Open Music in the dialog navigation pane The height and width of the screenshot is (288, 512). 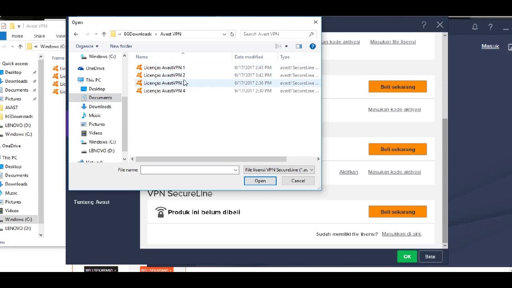[95, 115]
